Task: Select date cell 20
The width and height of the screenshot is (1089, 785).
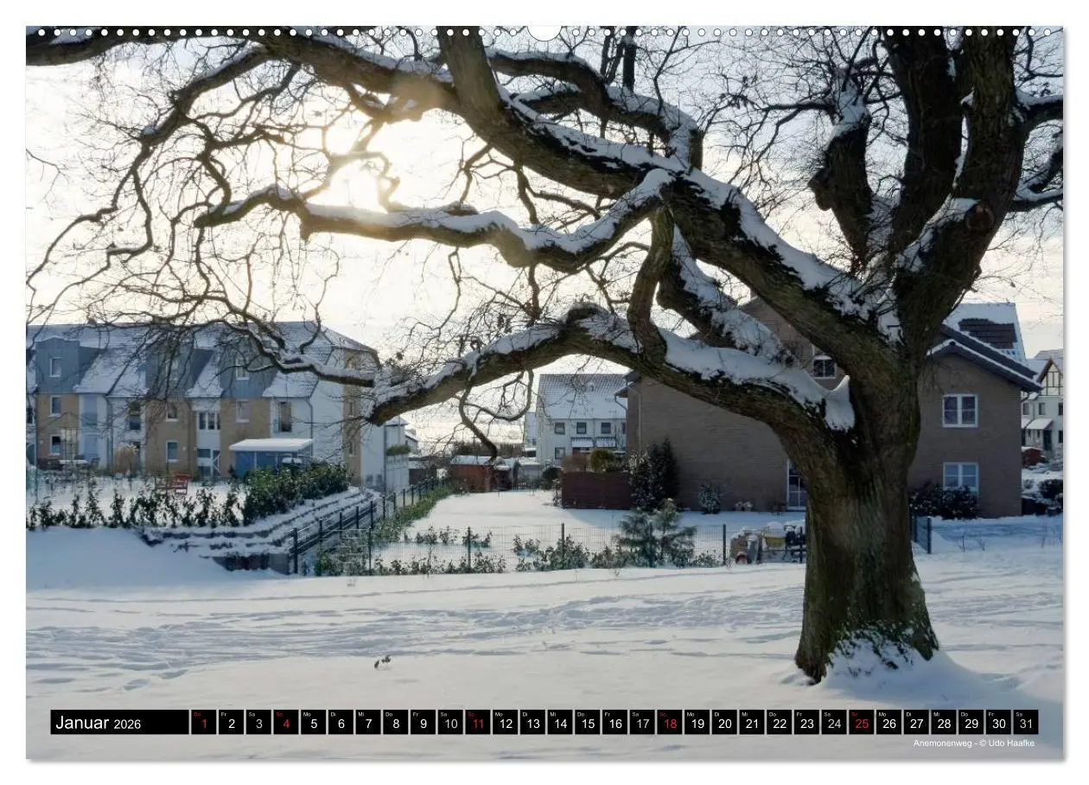Action: 724,723
